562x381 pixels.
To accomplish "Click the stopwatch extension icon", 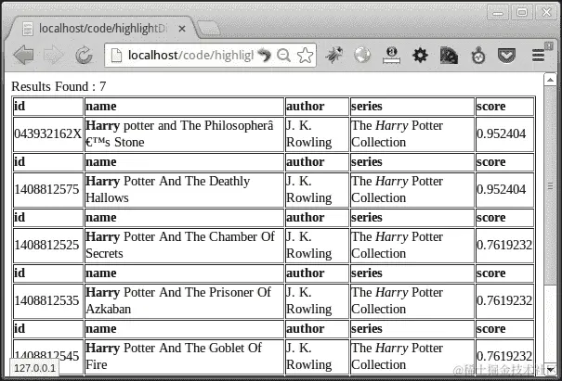I will [x=478, y=56].
